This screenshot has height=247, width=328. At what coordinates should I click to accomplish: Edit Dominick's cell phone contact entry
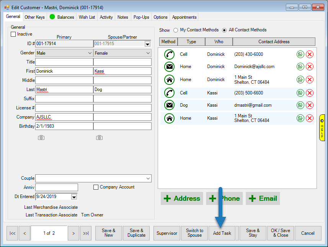click(x=300, y=54)
